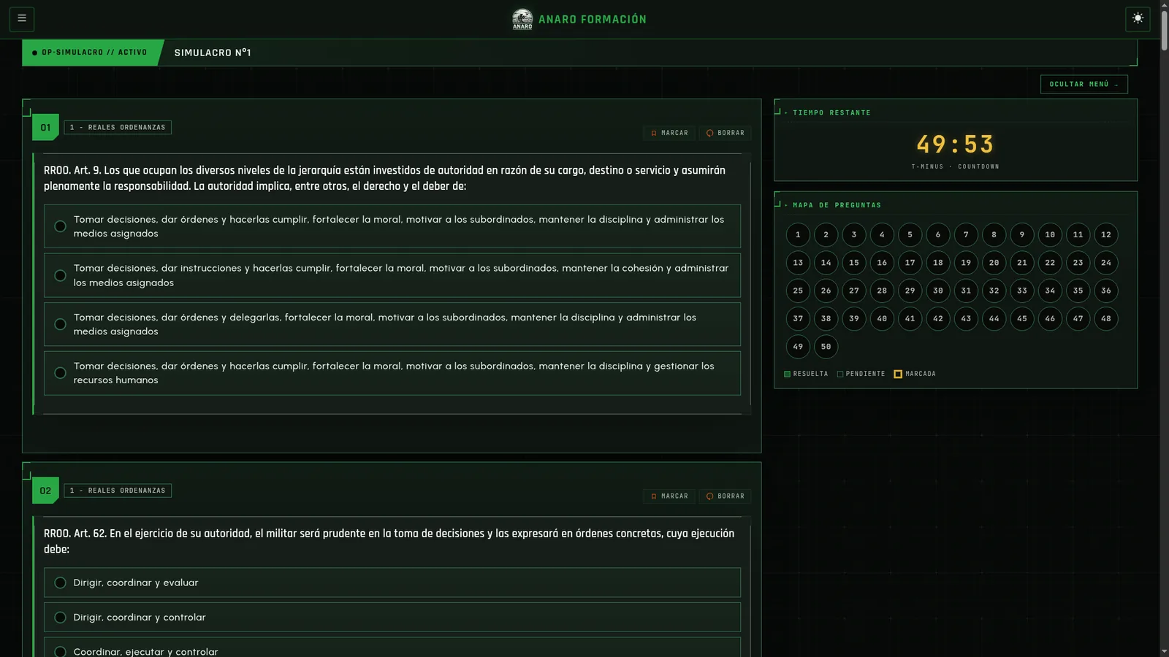Select answer with 'dar instrucciones' and 'cohesión'
The height and width of the screenshot is (657, 1169).
[392, 275]
